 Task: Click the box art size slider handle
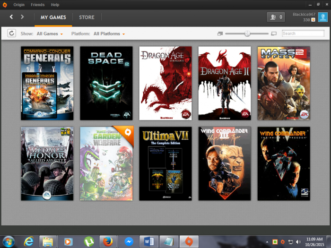[x=247, y=34]
